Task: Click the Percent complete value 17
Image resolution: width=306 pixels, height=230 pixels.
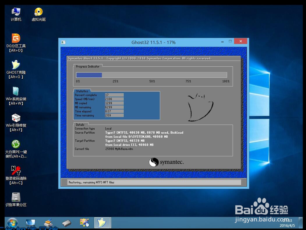Action: (x=114, y=95)
